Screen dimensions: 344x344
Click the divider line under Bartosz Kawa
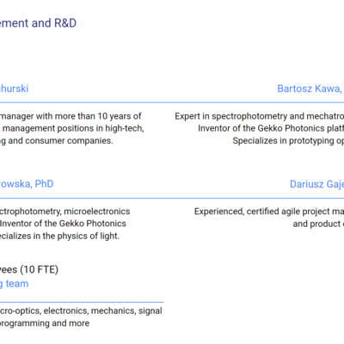(x=258, y=102)
